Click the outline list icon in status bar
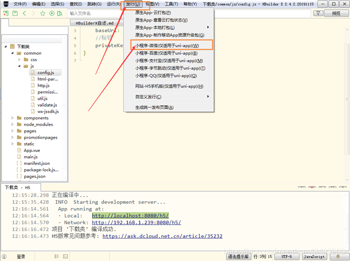The height and width of the screenshot is (261, 350). click(x=56, y=257)
